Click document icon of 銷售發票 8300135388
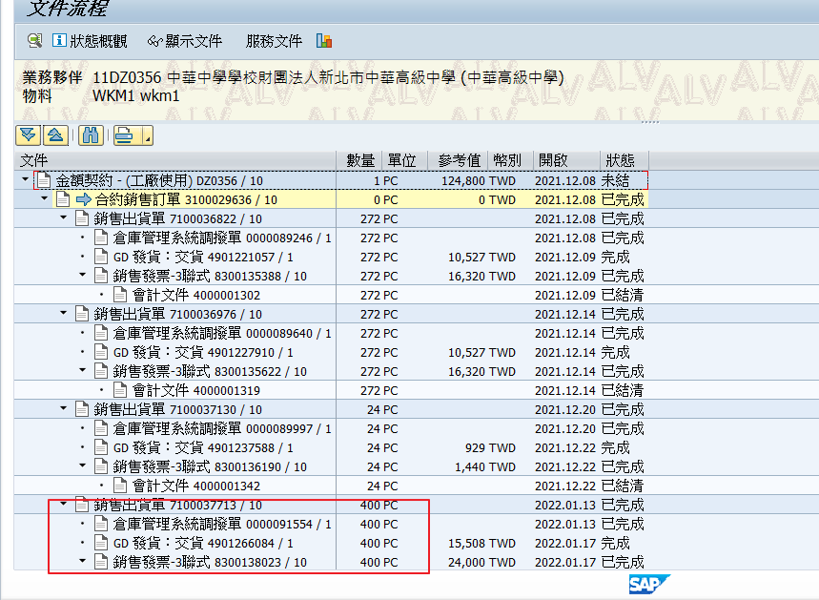This screenshot has width=819, height=600. [x=101, y=276]
